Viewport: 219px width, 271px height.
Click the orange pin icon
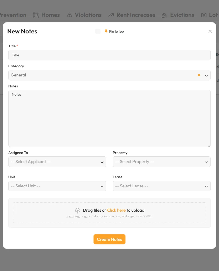click(x=106, y=31)
